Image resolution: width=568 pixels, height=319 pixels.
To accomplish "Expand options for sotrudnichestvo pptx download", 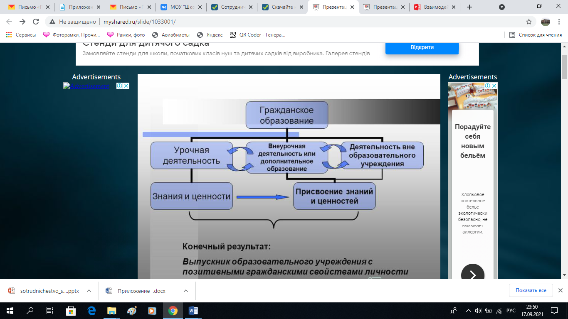I will (89, 291).
